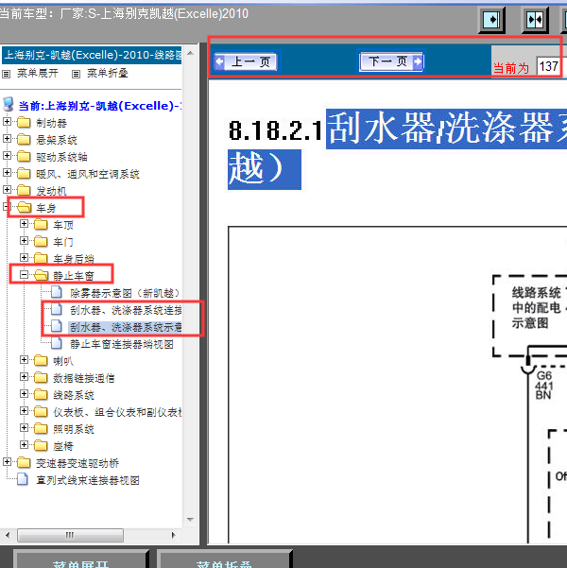
Task: Expand the 喇叭 subfolder
Action: [x=24, y=360]
